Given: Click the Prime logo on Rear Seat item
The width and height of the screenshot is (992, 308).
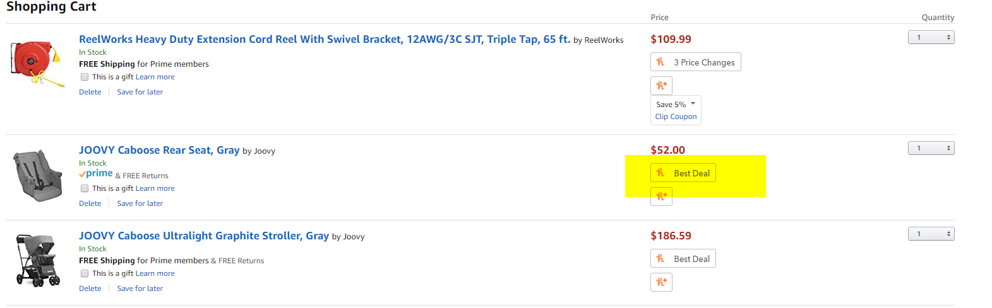Looking at the screenshot, I should [96, 174].
